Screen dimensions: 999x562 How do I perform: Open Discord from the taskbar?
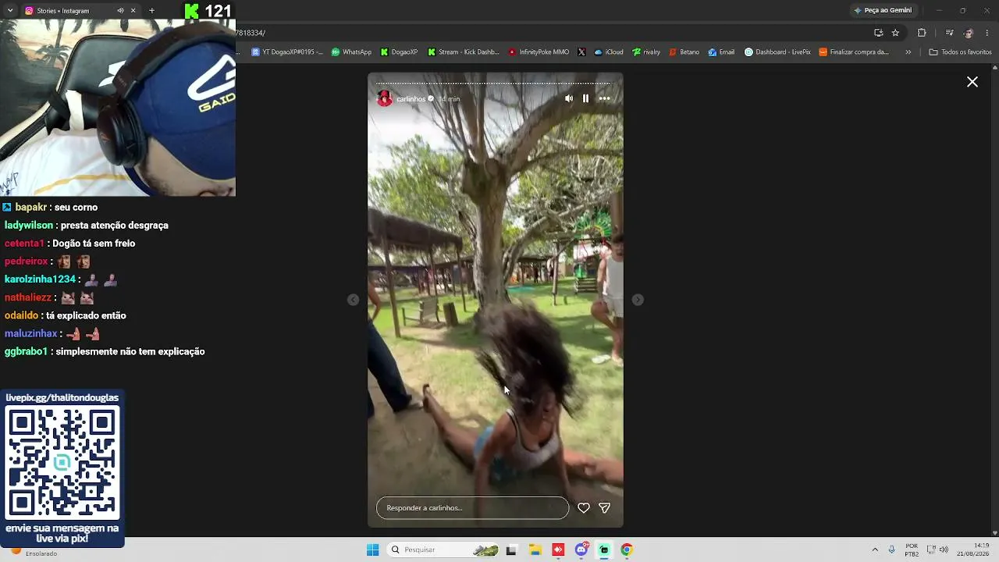click(x=581, y=550)
